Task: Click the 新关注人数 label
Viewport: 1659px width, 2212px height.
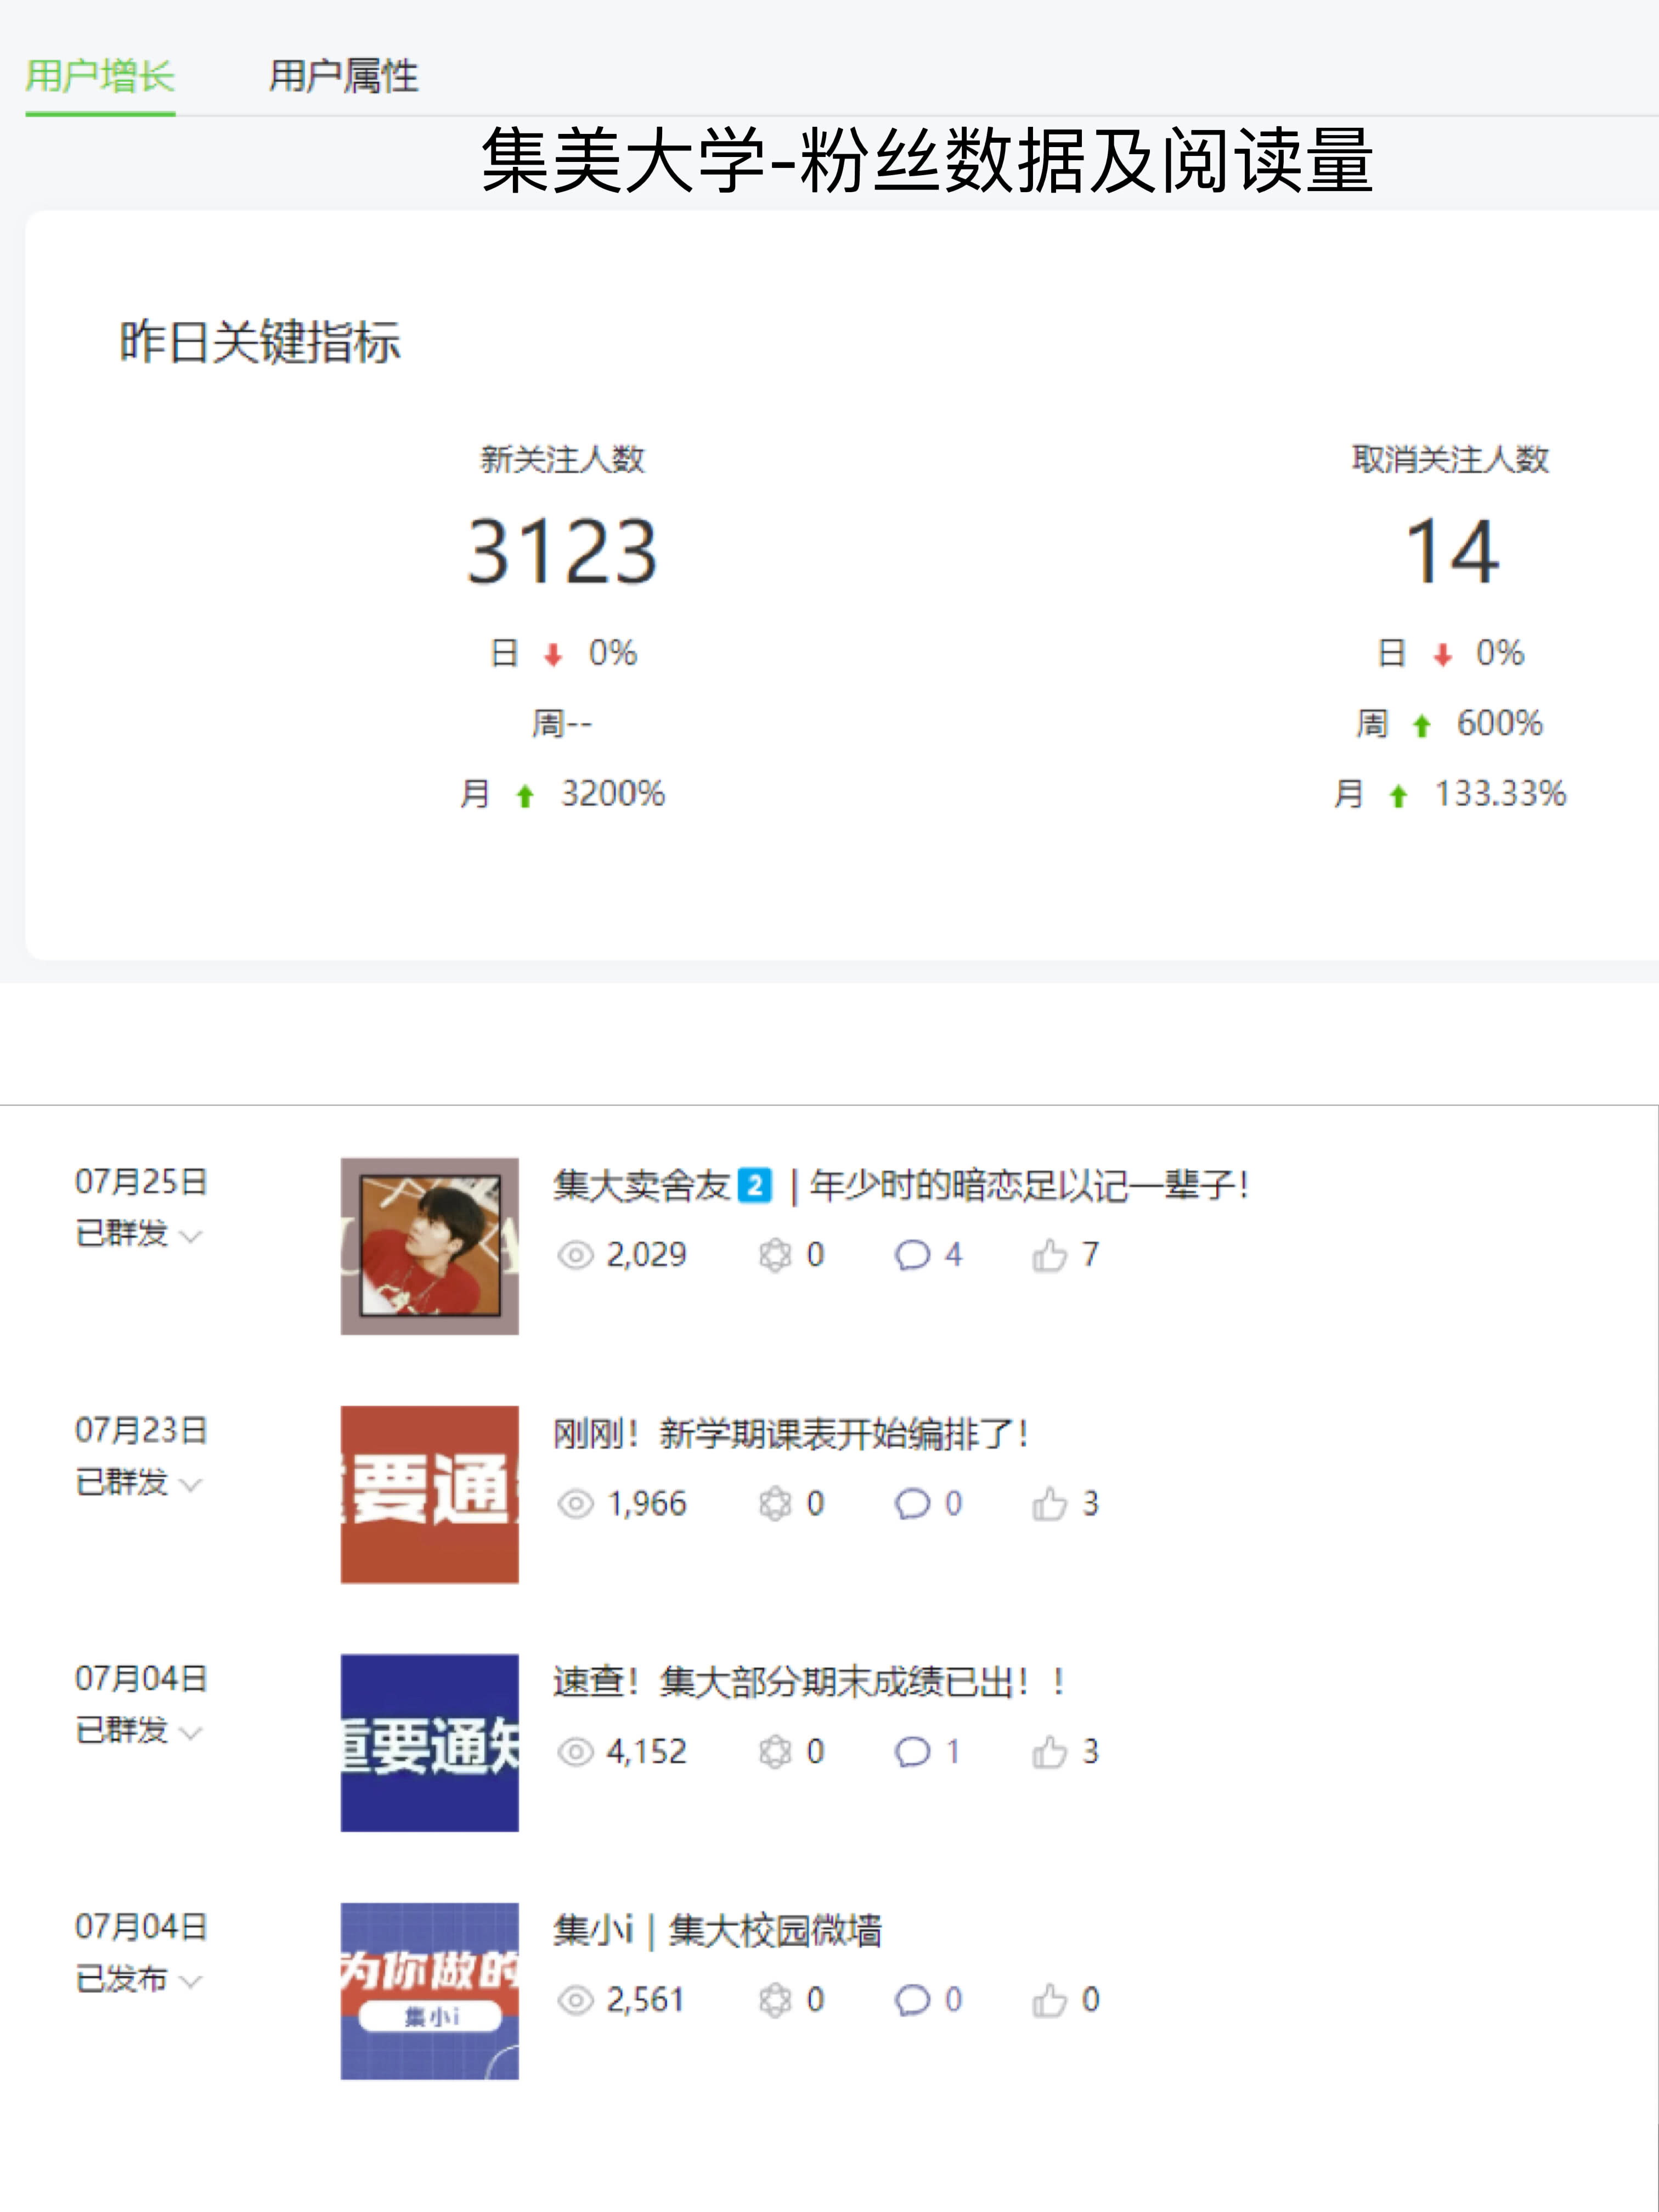Action: [563, 460]
